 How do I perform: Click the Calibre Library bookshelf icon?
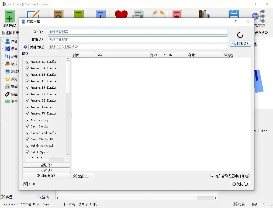(x=204, y=14)
